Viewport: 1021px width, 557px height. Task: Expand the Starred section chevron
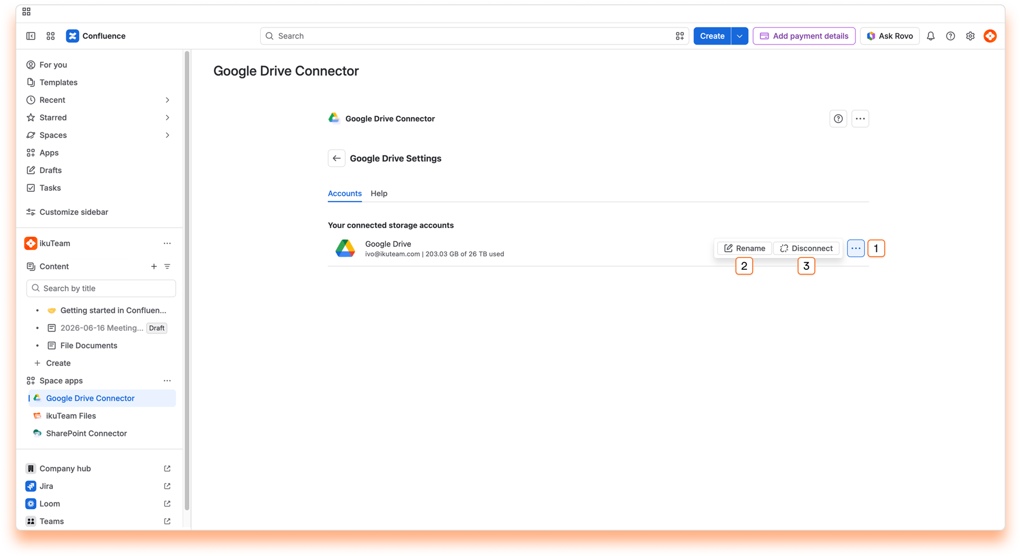(x=167, y=118)
